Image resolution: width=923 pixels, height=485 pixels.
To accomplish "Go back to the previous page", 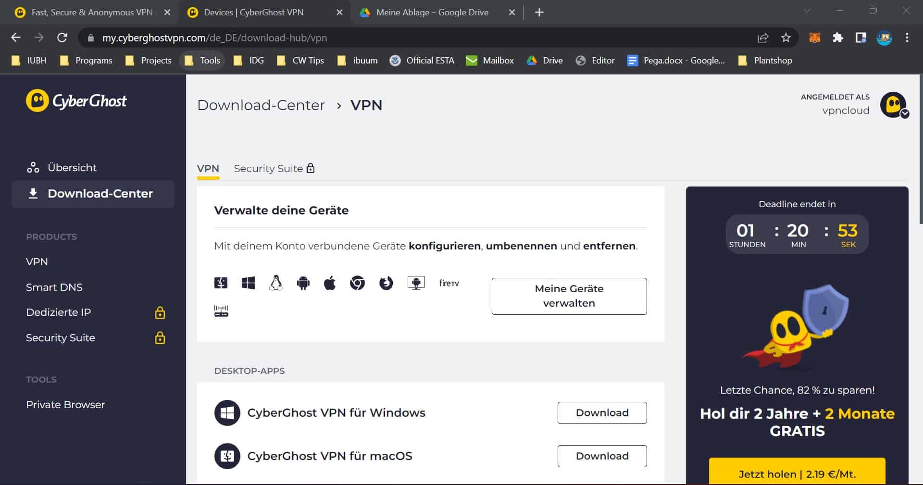I will [x=16, y=37].
